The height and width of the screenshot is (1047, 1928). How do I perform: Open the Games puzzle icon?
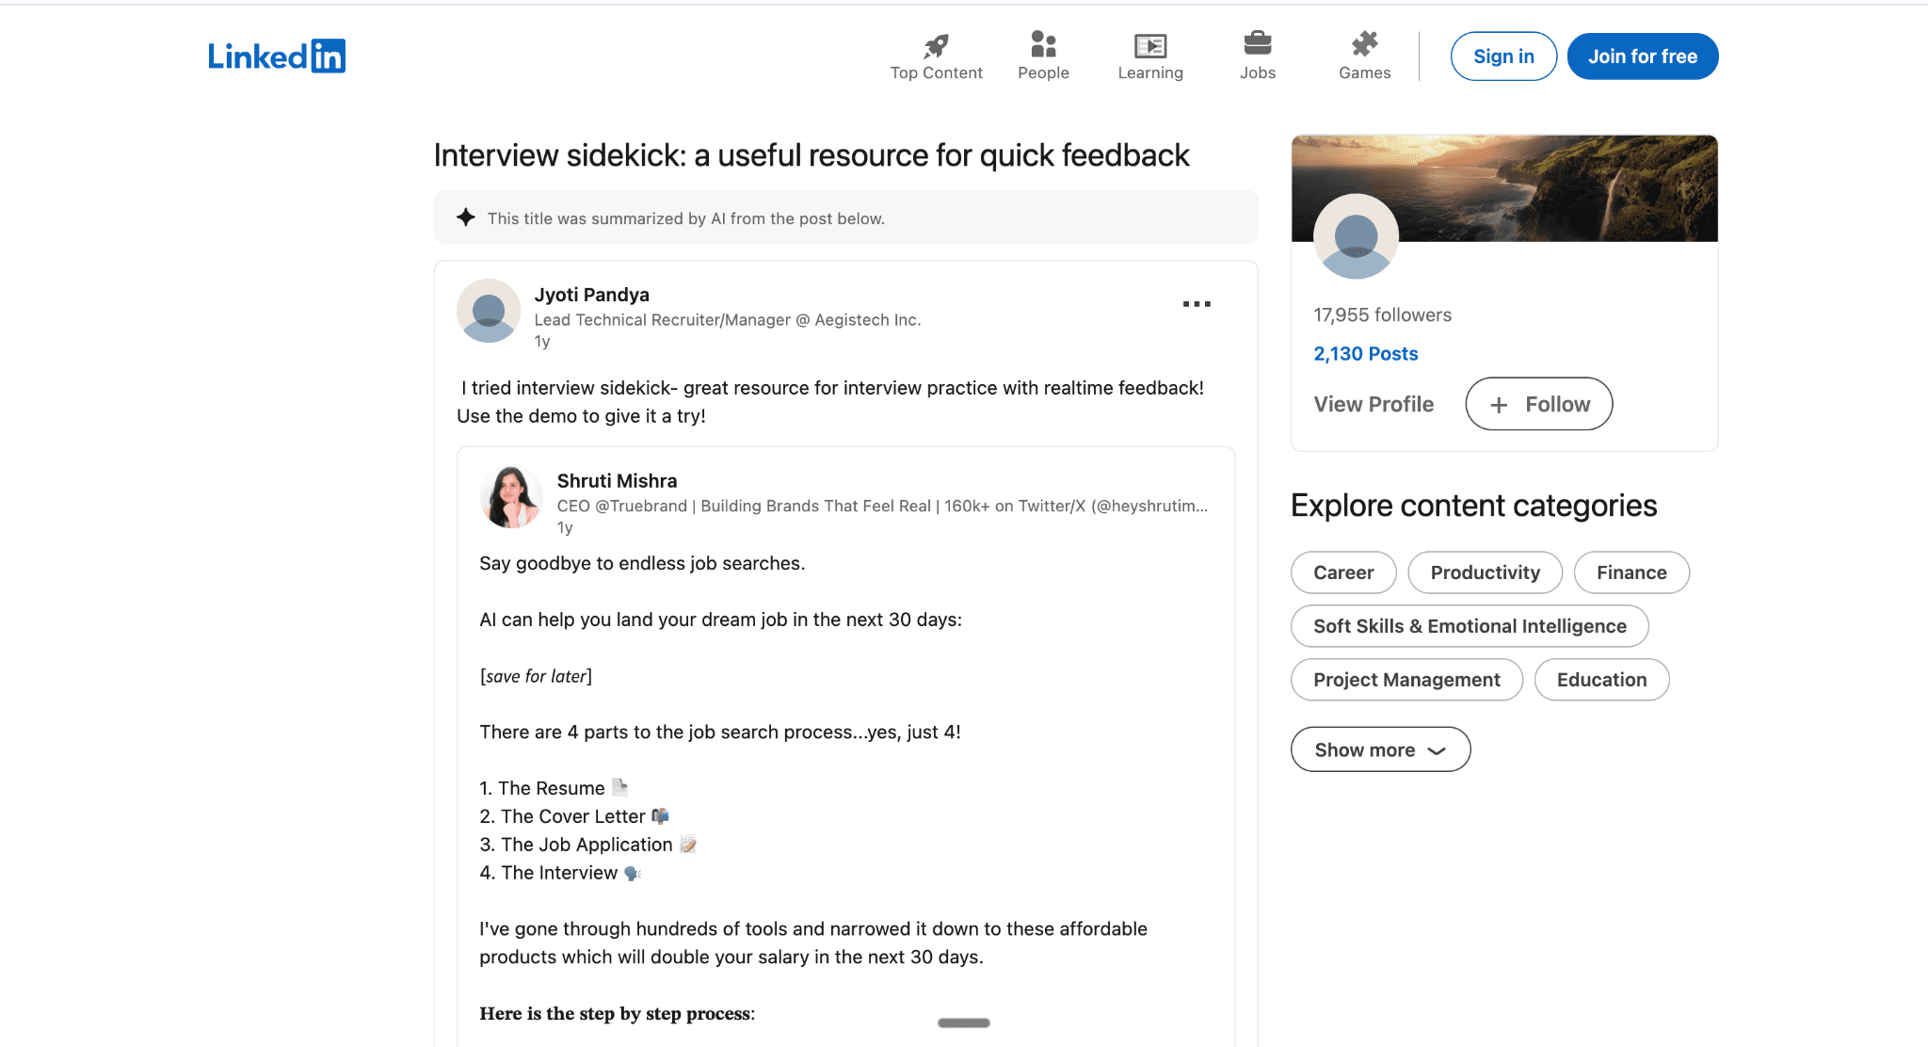point(1364,44)
